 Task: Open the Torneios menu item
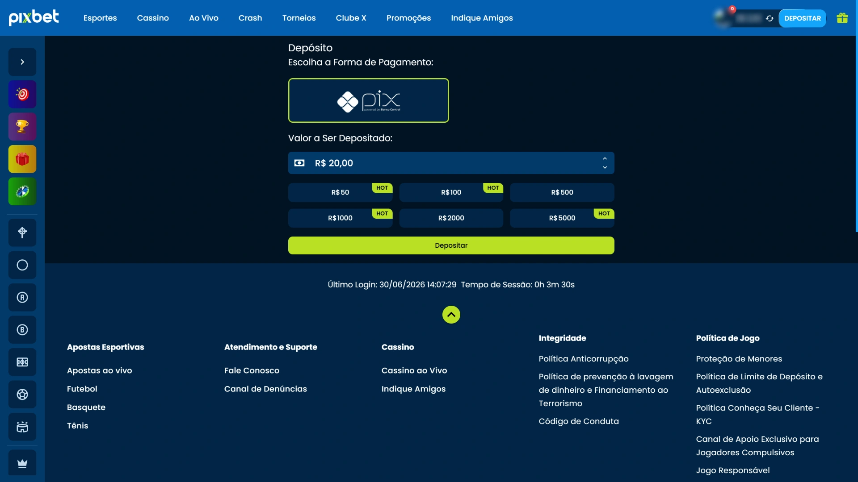tap(299, 18)
